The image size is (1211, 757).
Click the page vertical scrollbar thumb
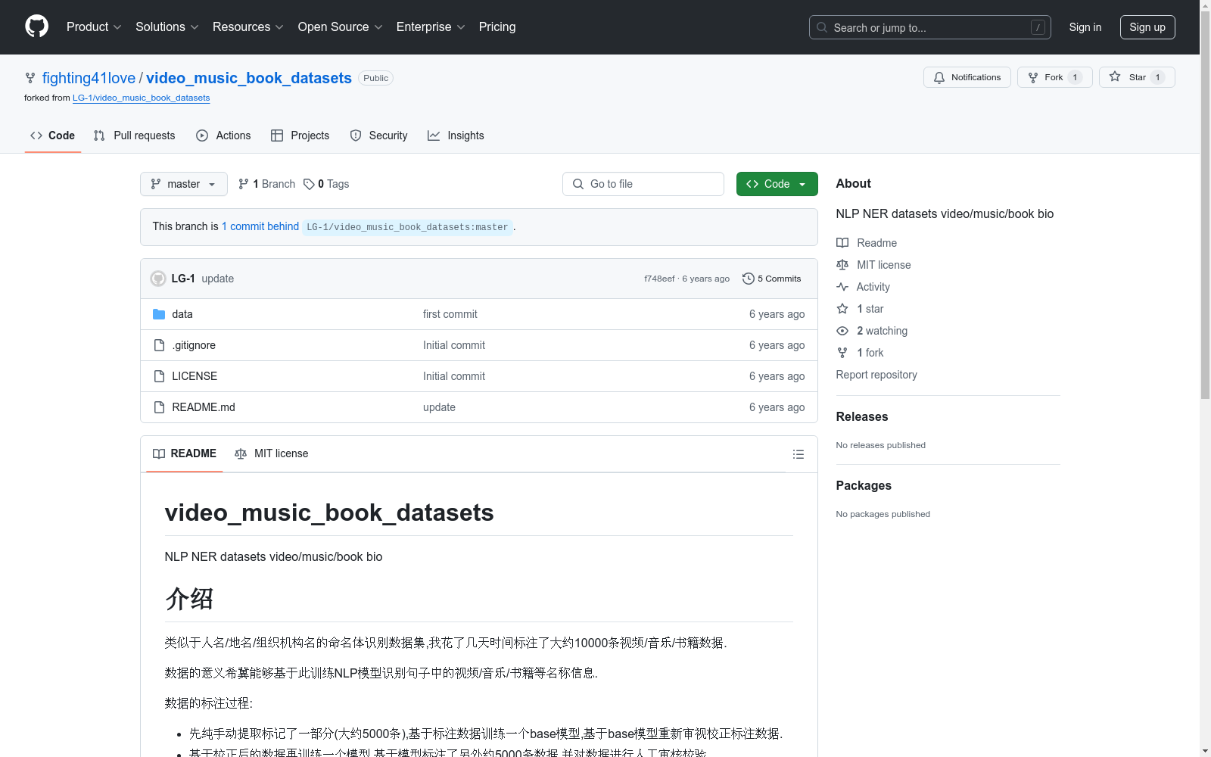point(1205,204)
